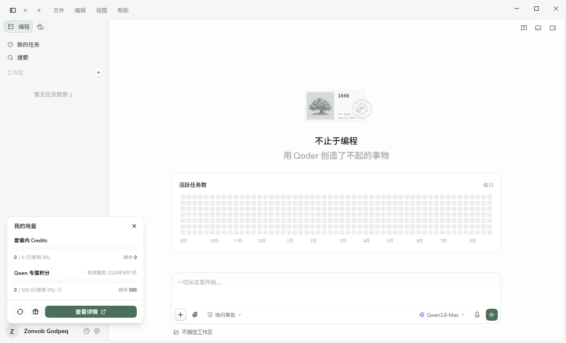The width and height of the screenshot is (566, 343).
Task: Open the 帮助 menu
Action: coord(123,10)
